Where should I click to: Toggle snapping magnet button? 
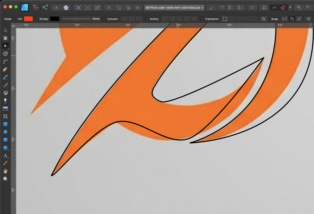coord(283,8)
